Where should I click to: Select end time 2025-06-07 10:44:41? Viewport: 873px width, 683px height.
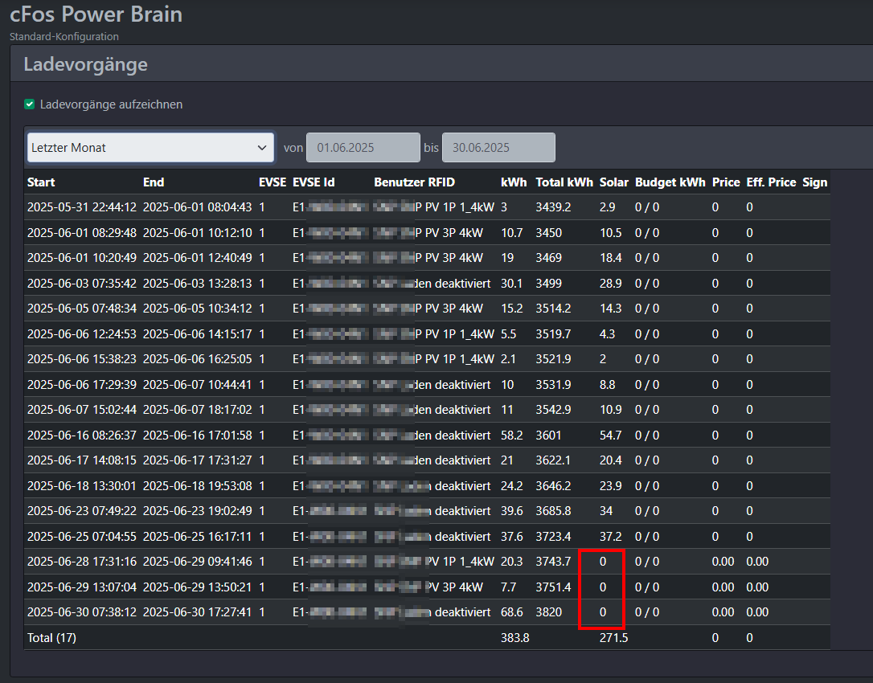197,385
